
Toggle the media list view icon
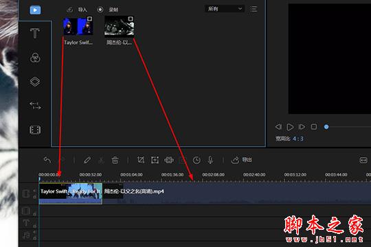[254, 9]
